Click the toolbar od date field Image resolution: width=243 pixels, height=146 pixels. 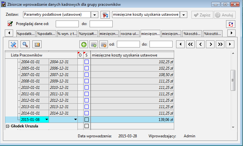click(128, 44)
